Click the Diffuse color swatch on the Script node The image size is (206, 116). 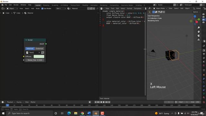[39, 56]
